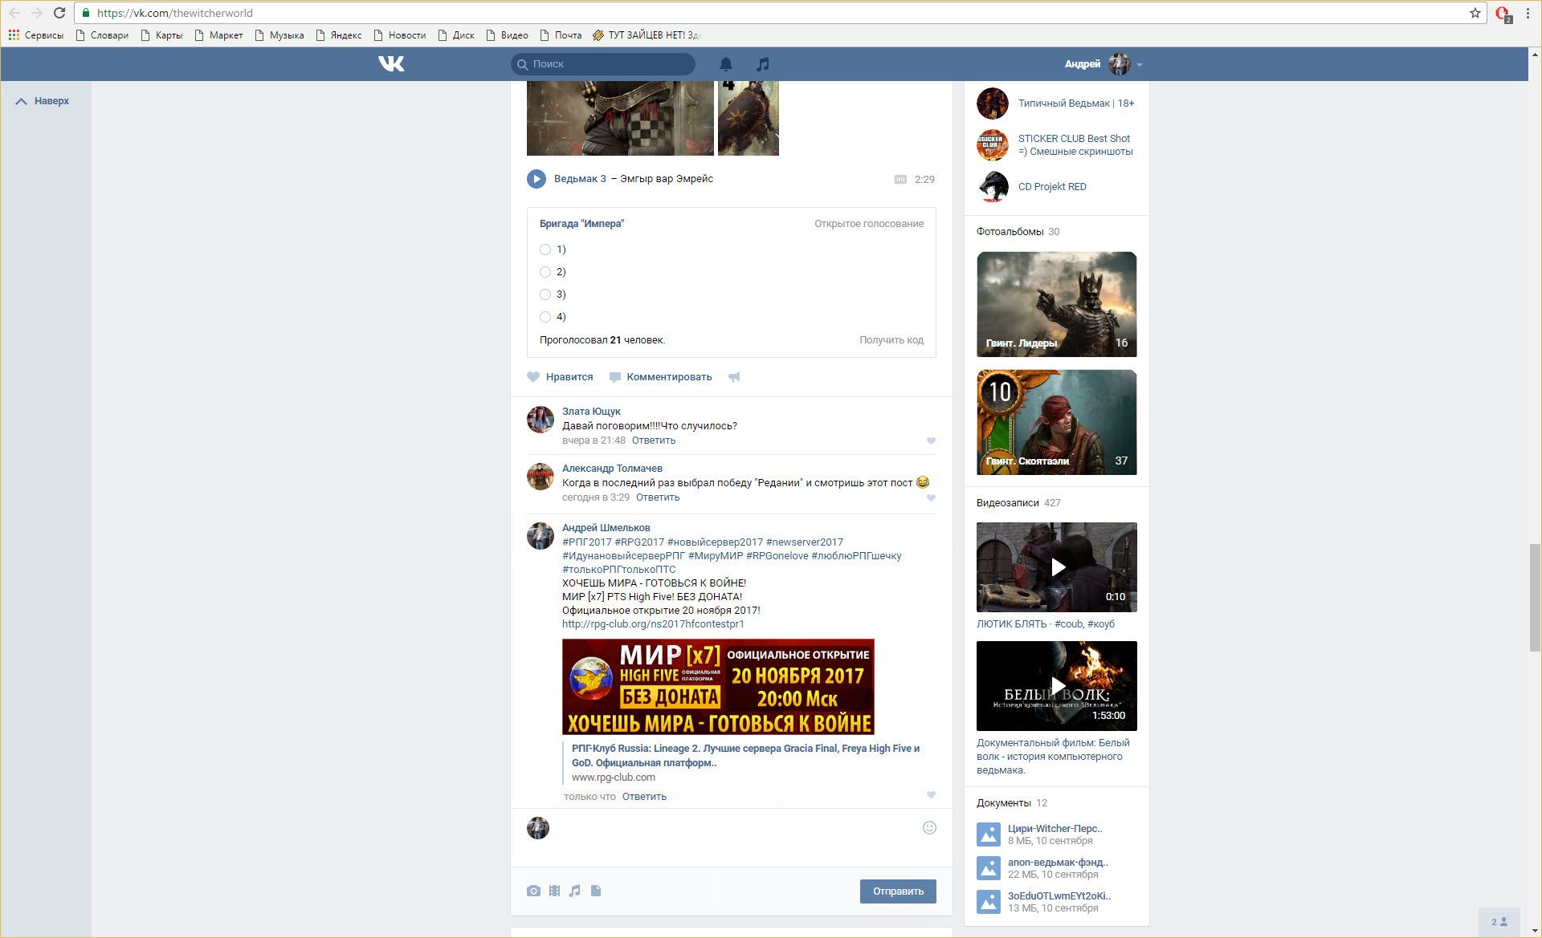
Task: Open emoji smiley picker in comment box
Action: pyautogui.click(x=929, y=828)
